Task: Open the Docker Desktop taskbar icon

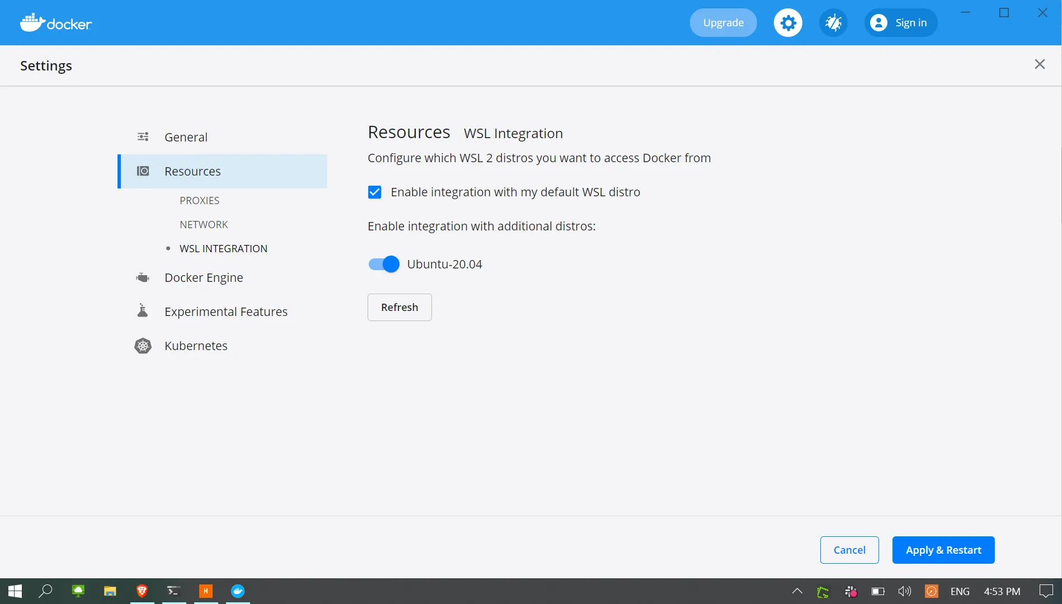Action: click(238, 591)
